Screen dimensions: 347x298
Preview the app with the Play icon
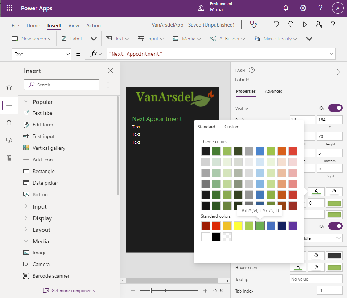(305, 24)
